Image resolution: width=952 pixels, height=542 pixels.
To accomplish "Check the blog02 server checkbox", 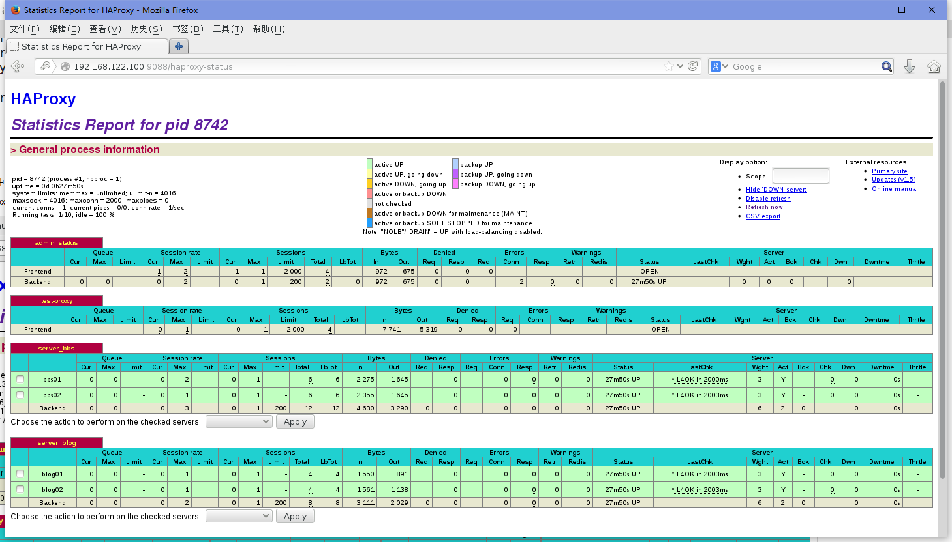I will click(x=20, y=489).
